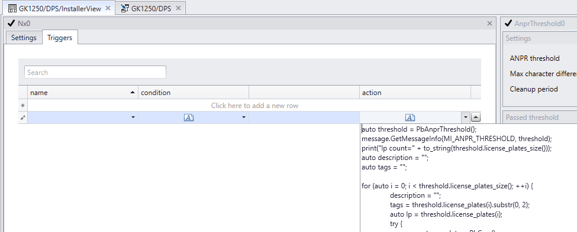Open the action cell dropdown arrow

point(466,117)
